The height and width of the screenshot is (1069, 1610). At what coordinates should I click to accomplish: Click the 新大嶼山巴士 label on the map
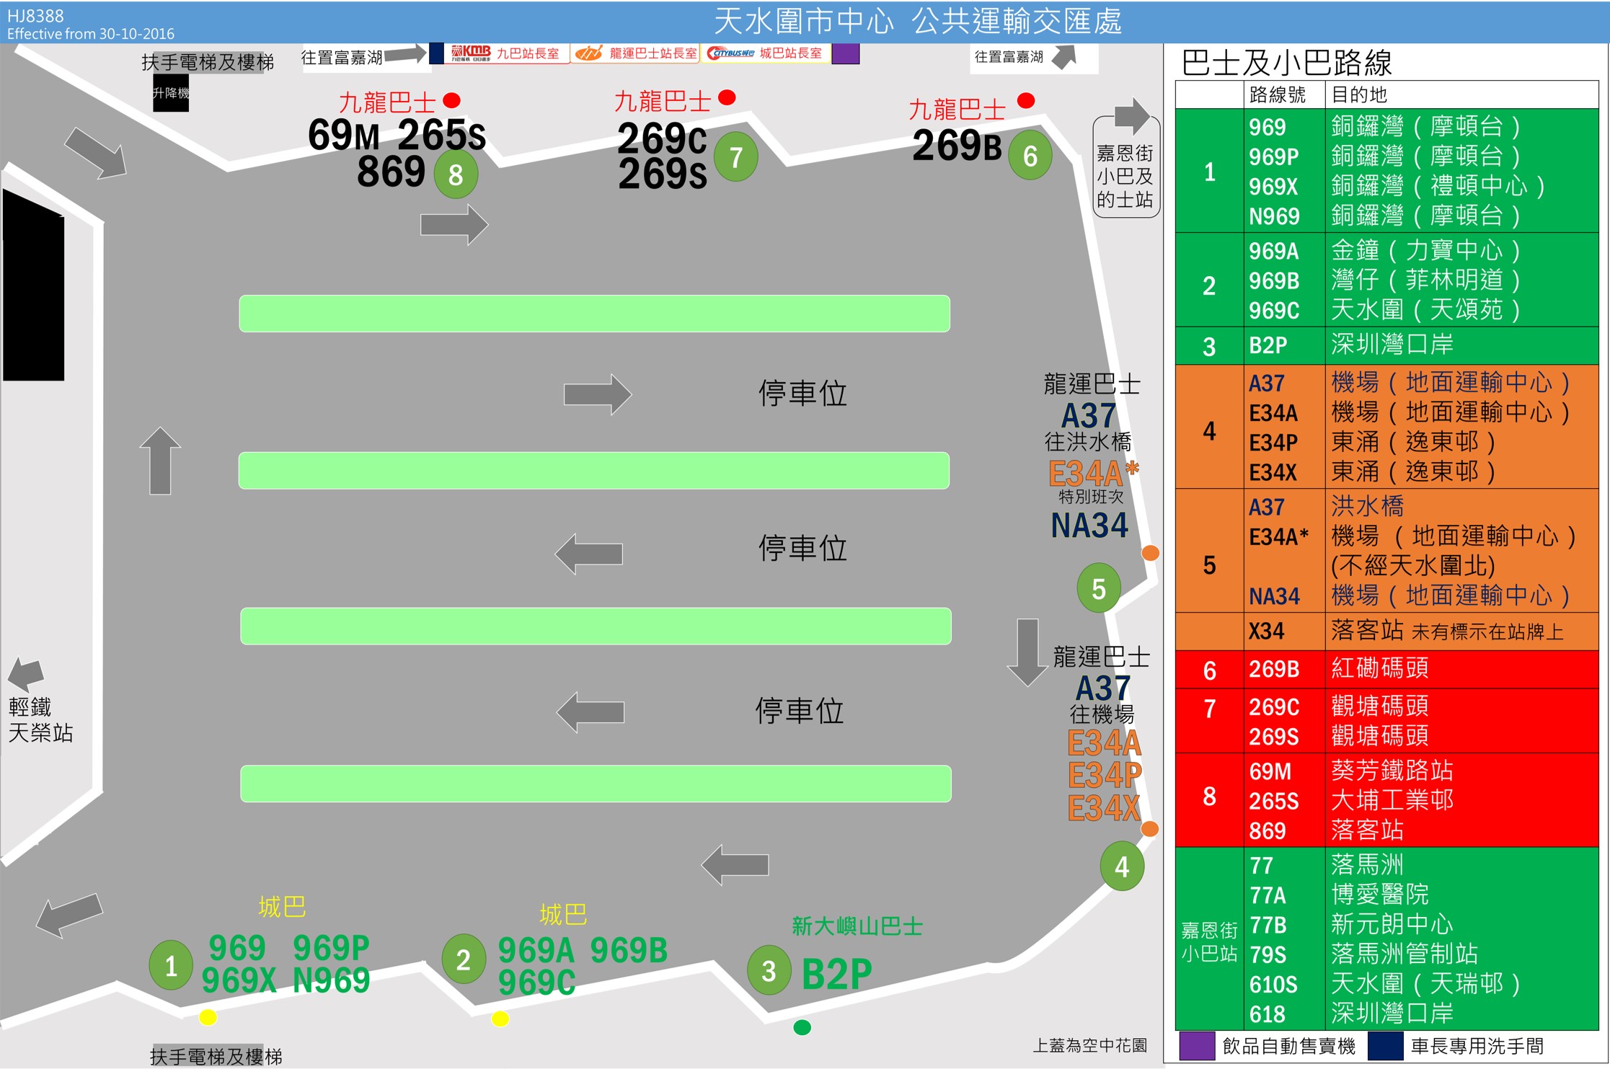click(857, 926)
